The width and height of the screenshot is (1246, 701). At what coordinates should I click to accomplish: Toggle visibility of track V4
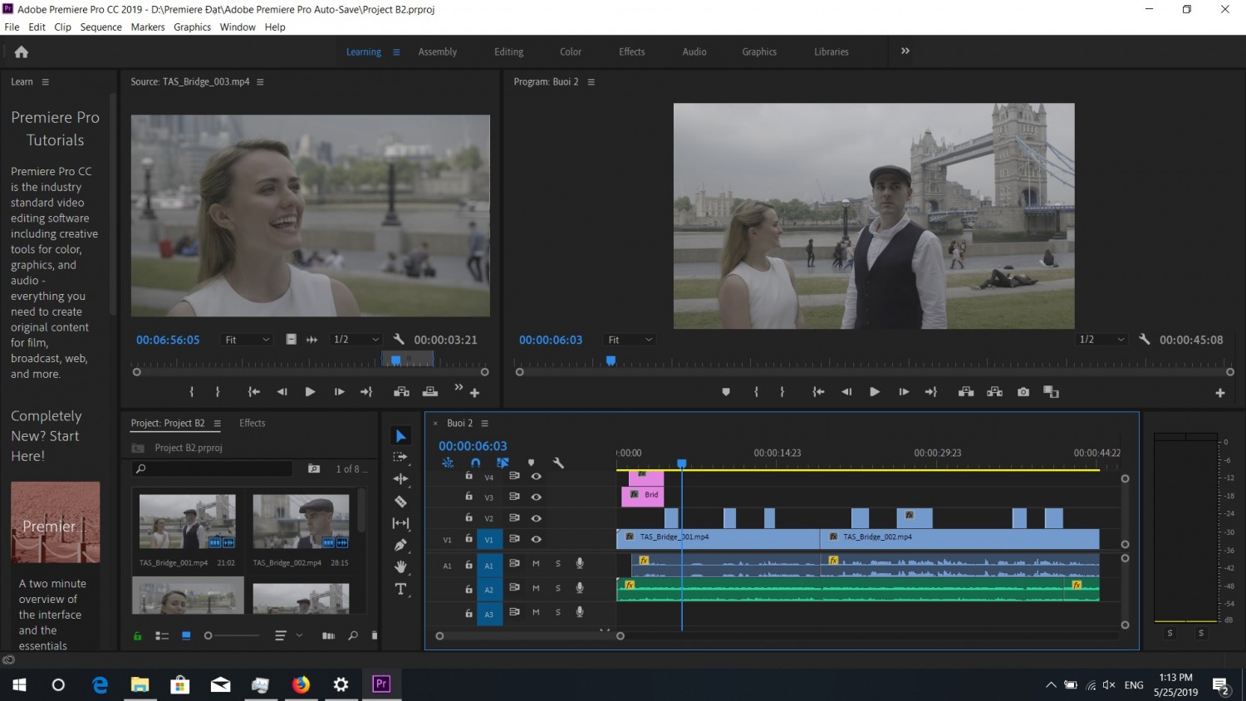point(537,476)
